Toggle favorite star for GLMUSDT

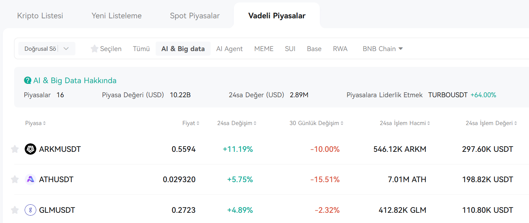tap(15, 210)
